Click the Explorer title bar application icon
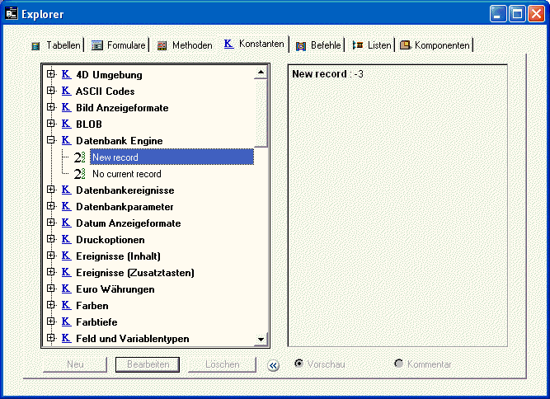This screenshot has height=399, width=550. pos(12,14)
